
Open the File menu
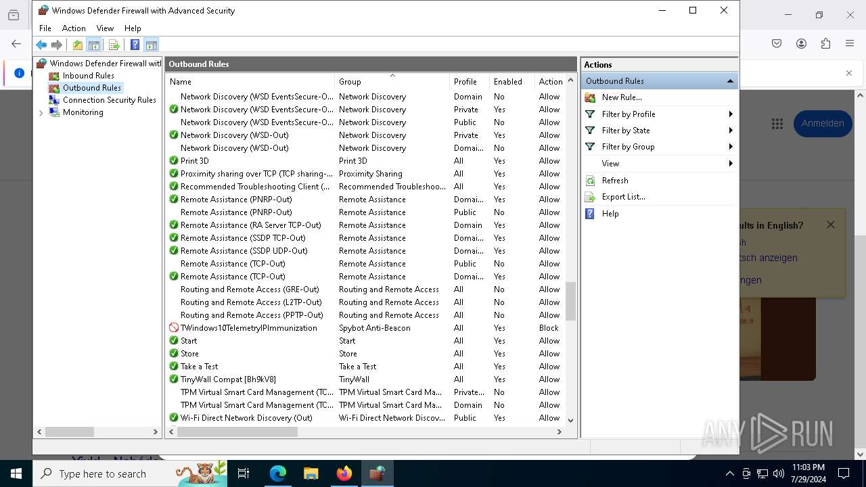pyautogui.click(x=45, y=28)
